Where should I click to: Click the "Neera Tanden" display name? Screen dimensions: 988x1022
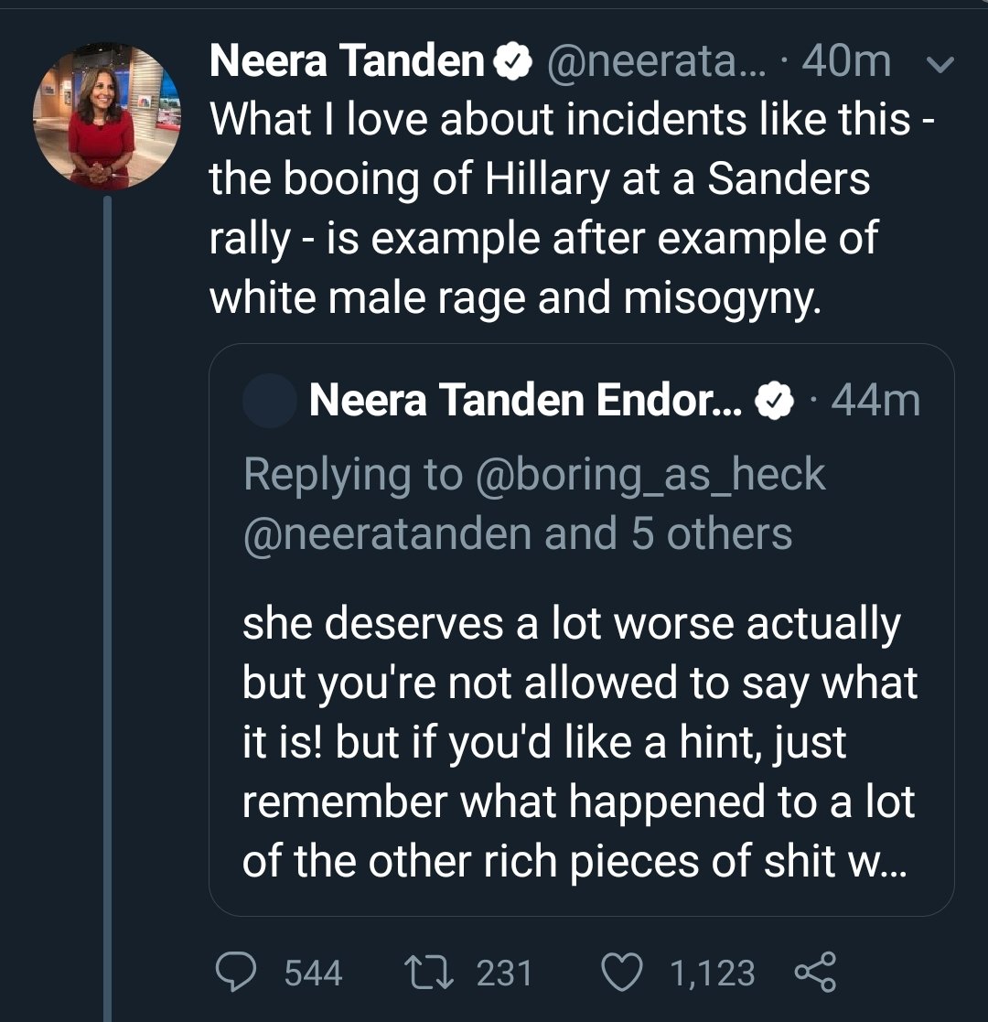[347, 61]
